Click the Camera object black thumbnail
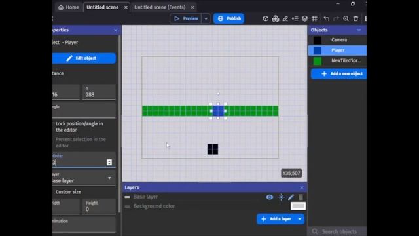 coord(317,40)
